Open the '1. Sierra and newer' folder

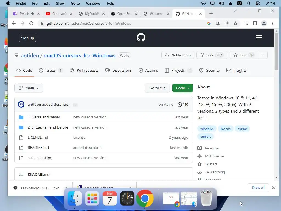[44, 117]
